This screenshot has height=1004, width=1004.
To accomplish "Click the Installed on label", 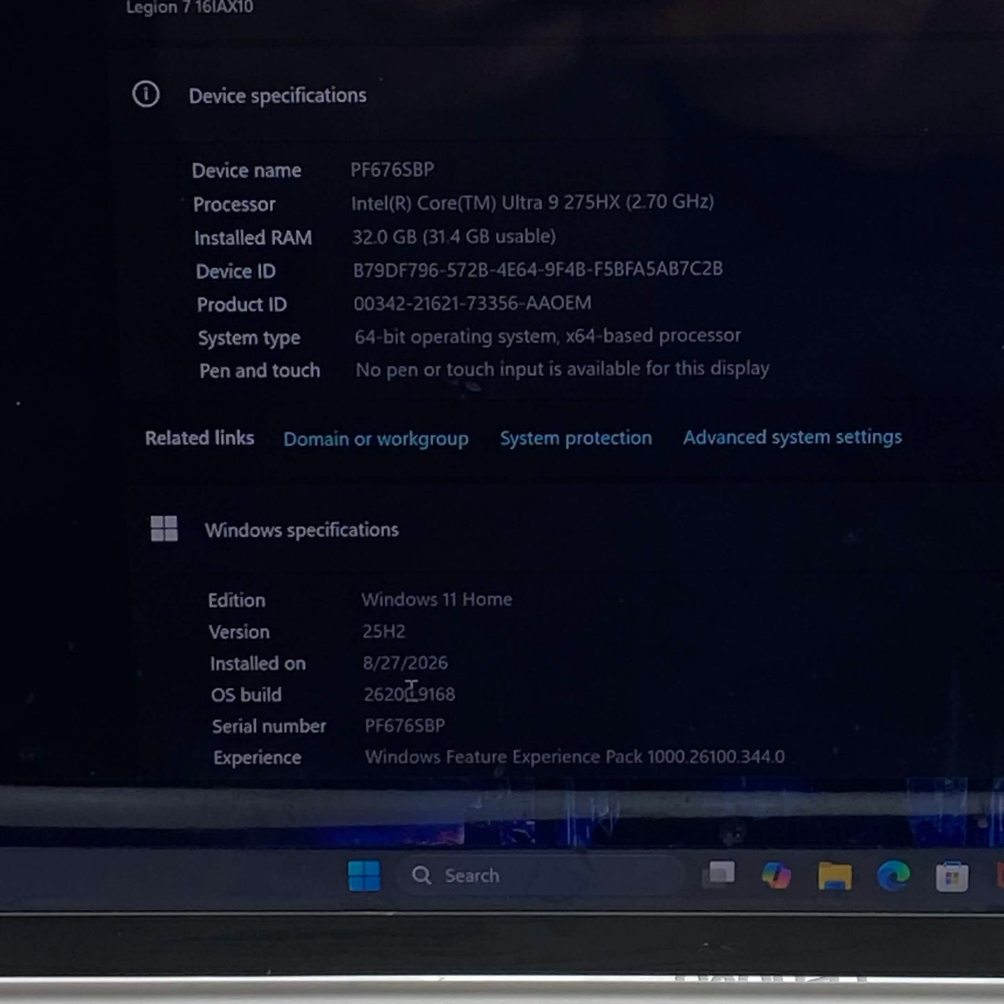I will point(258,664).
